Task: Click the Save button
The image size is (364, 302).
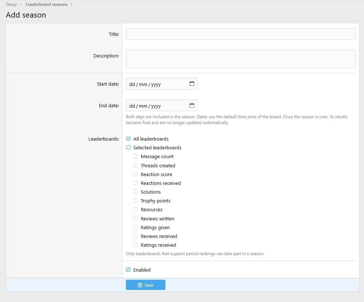Action: (146, 285)
